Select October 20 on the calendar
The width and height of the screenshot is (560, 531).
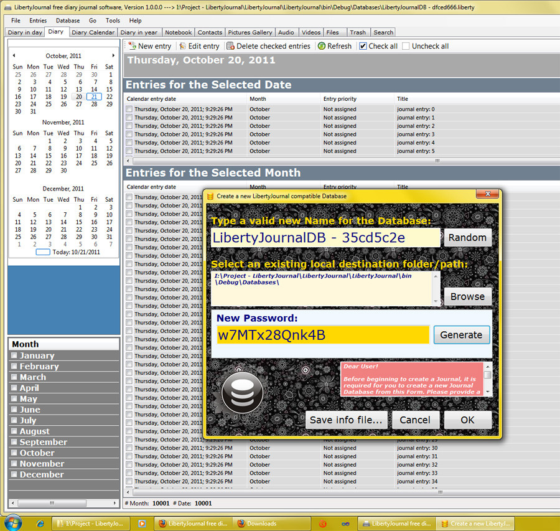click(x=79, y=96)
